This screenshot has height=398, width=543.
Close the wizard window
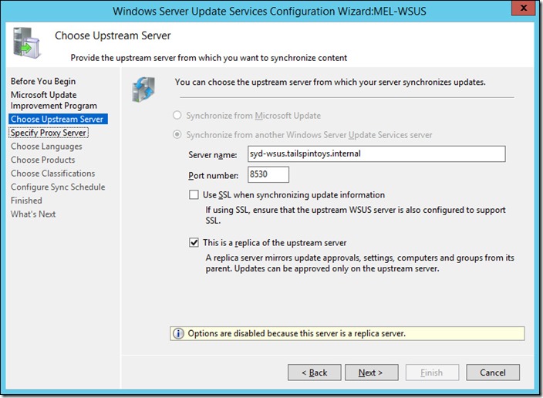click(524, 8)
